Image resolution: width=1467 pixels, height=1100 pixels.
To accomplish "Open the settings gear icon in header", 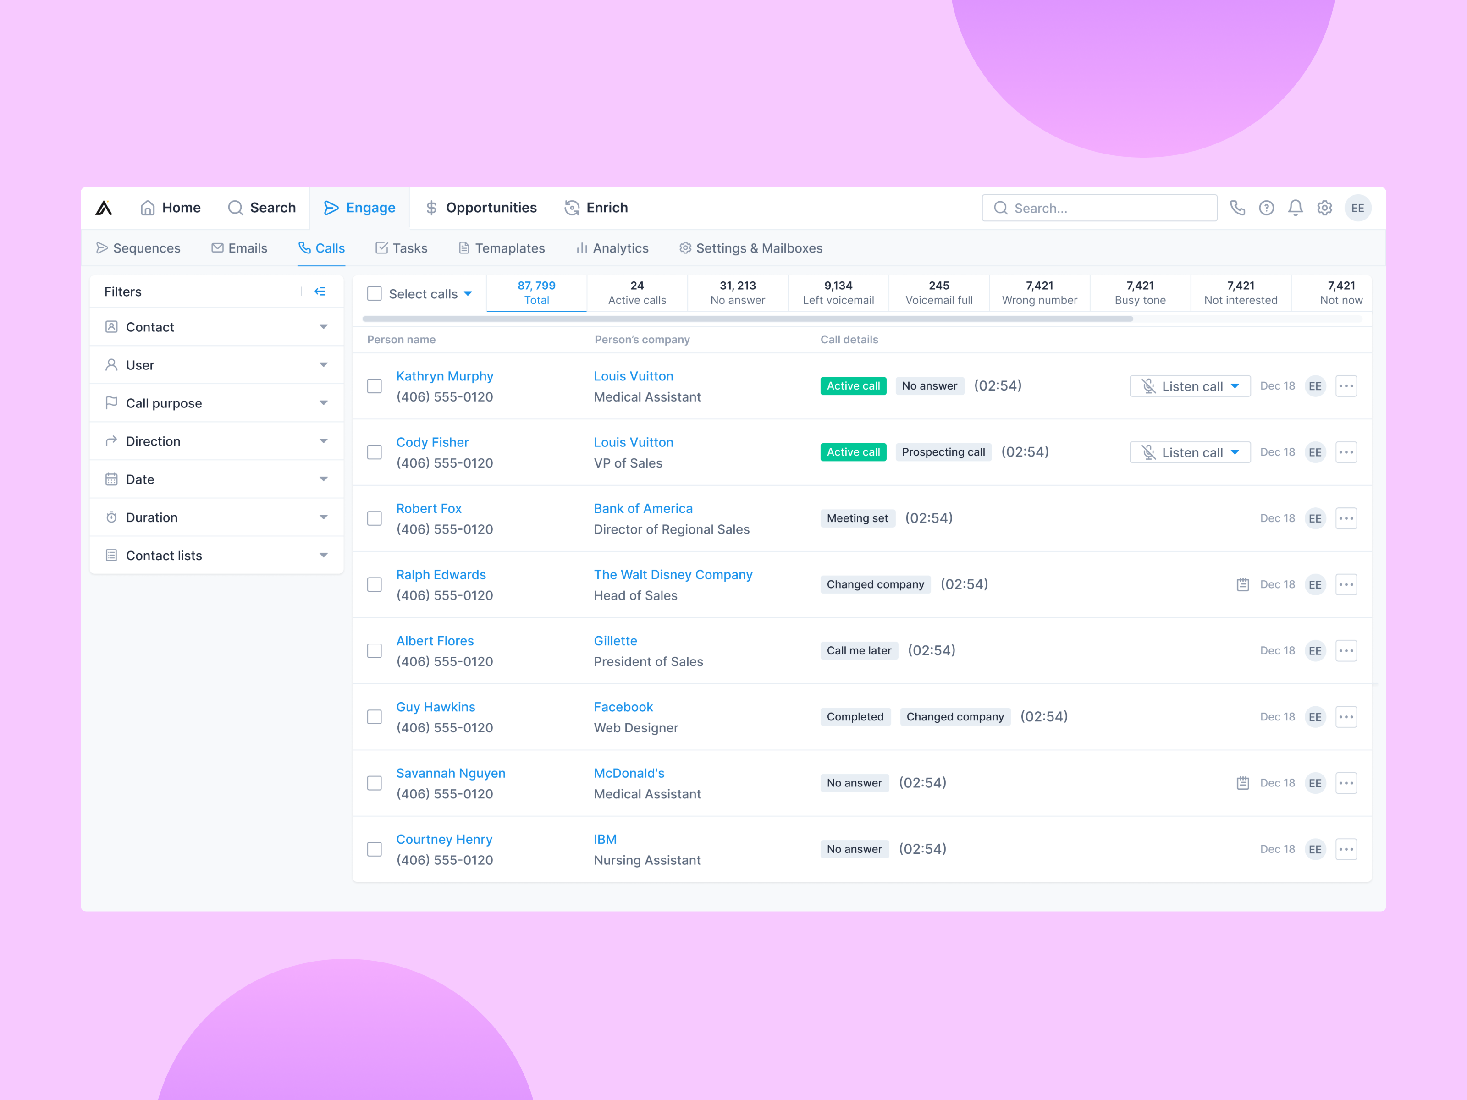I will pos(1324,208).
